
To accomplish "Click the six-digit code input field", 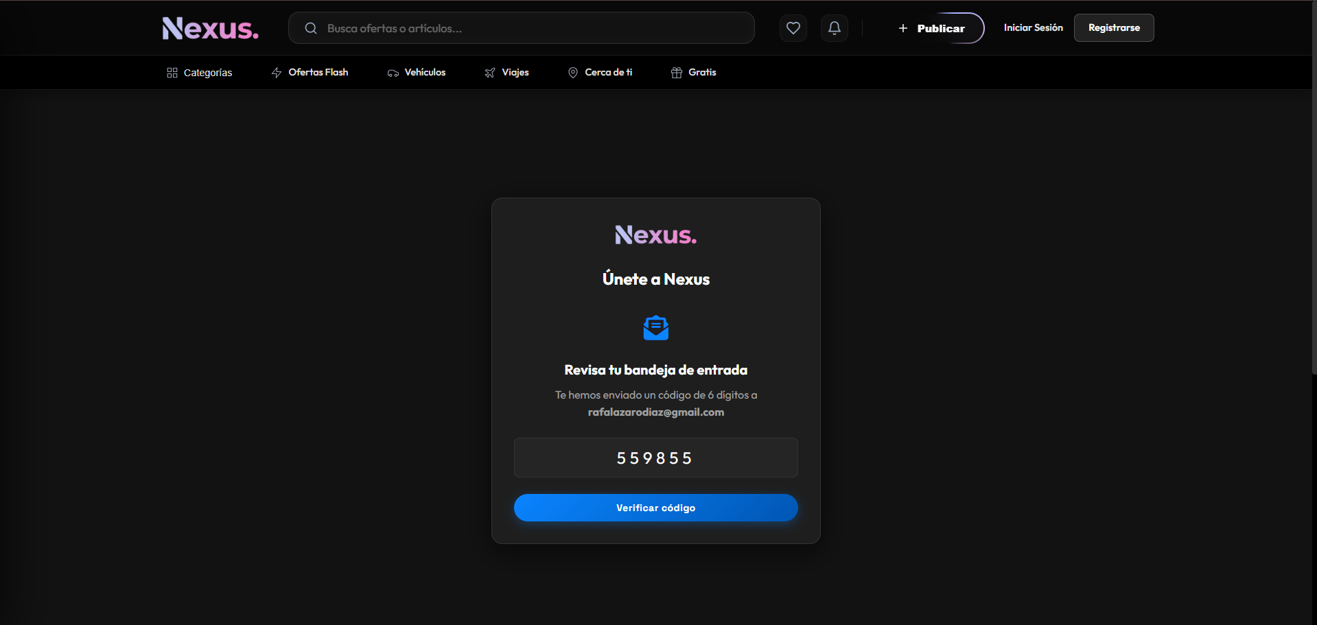I will click(x=656, y=458).
